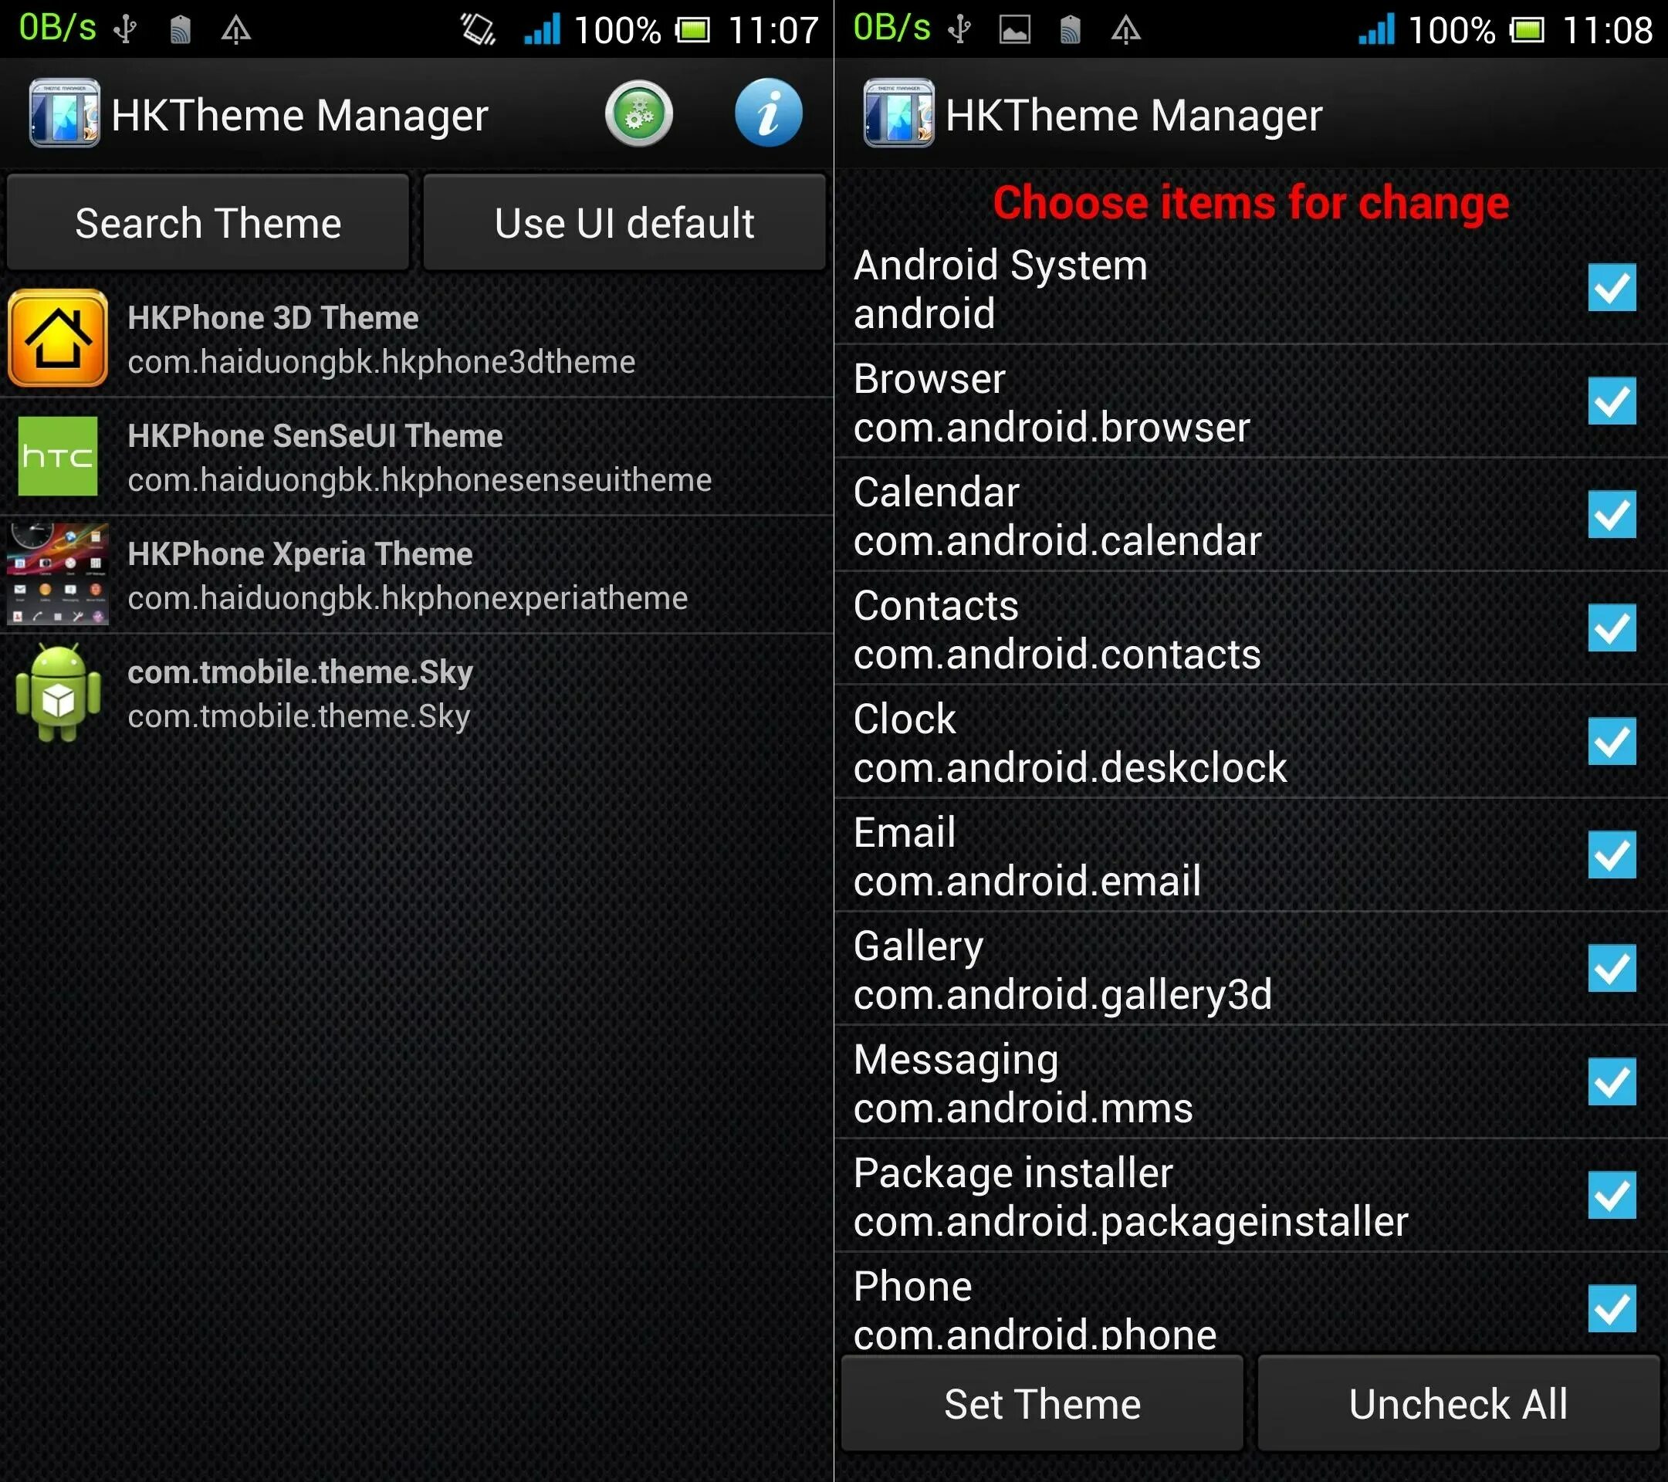Tap the green gear settings icon
1668x1482 pixels.
[x=638, y=113]
